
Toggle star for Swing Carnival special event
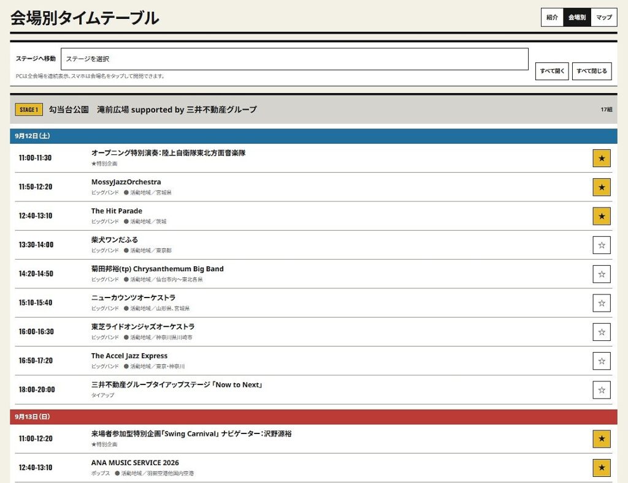[x=602, y=439]
